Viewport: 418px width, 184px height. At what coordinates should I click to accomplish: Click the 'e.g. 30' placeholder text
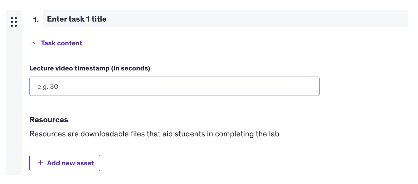pyautogui.click(x=48, y=87)
